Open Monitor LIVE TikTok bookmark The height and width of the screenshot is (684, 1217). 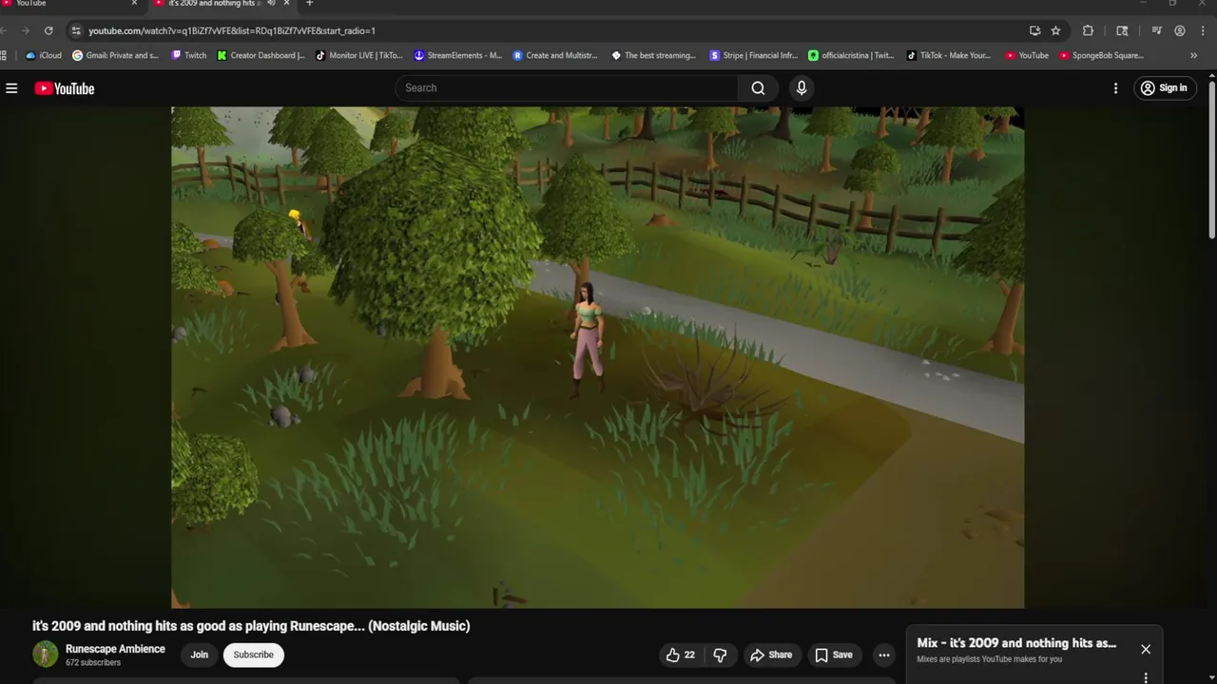359,55
